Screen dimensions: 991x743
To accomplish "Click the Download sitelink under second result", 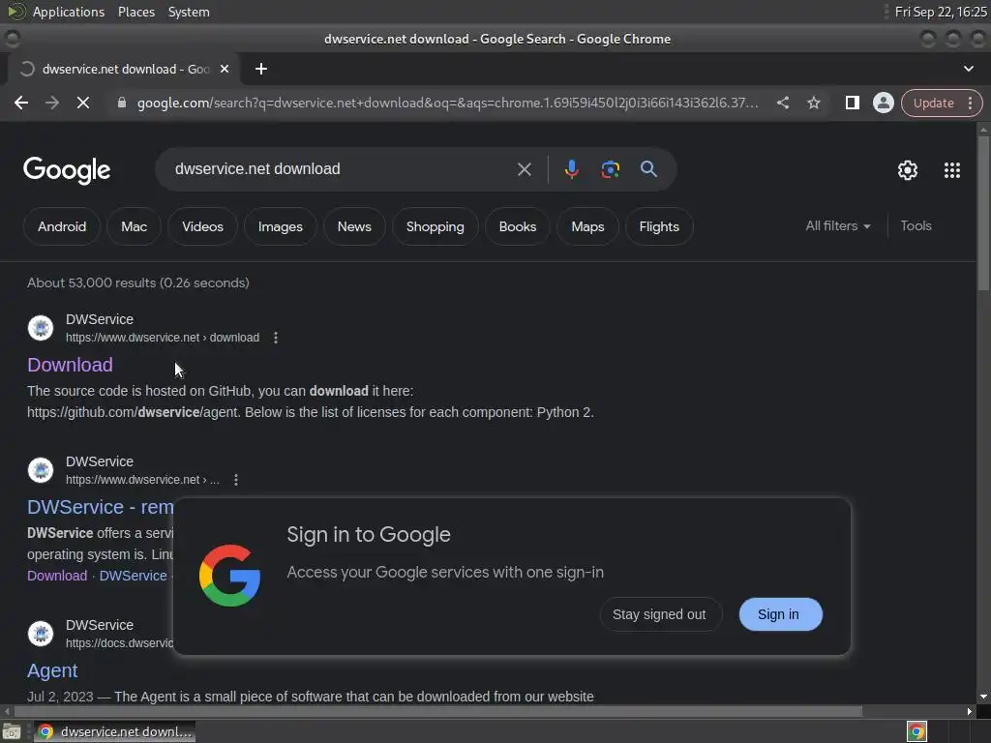I will (57, 576).
